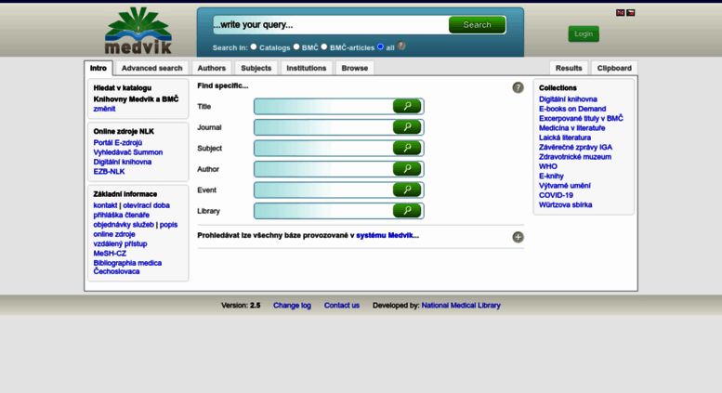Open Medicína v literatuře collection
722x393 pixels.
(571, 128)
